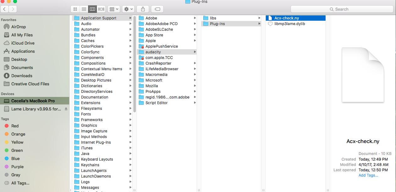
Task: Select the Desktop Pictures folder
Action: (102, 80)
